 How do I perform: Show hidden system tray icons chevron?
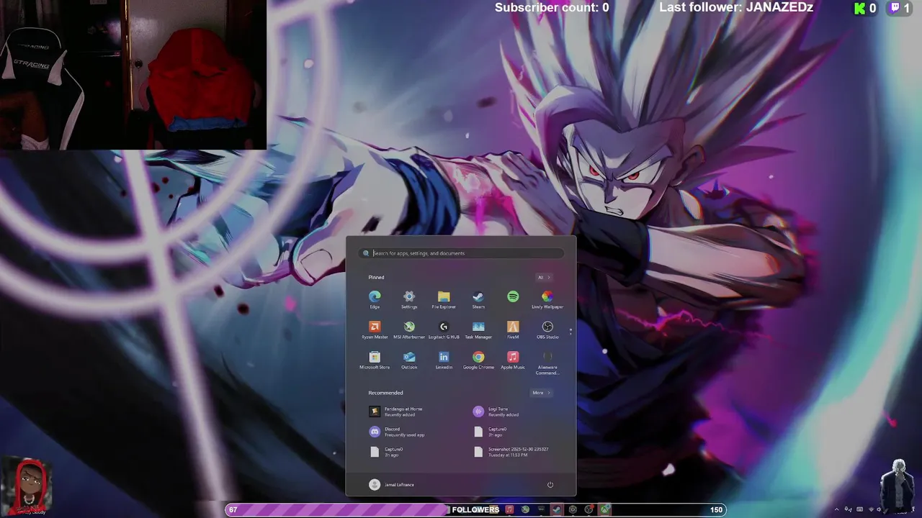pyautogui.click(x=836, y=510)
